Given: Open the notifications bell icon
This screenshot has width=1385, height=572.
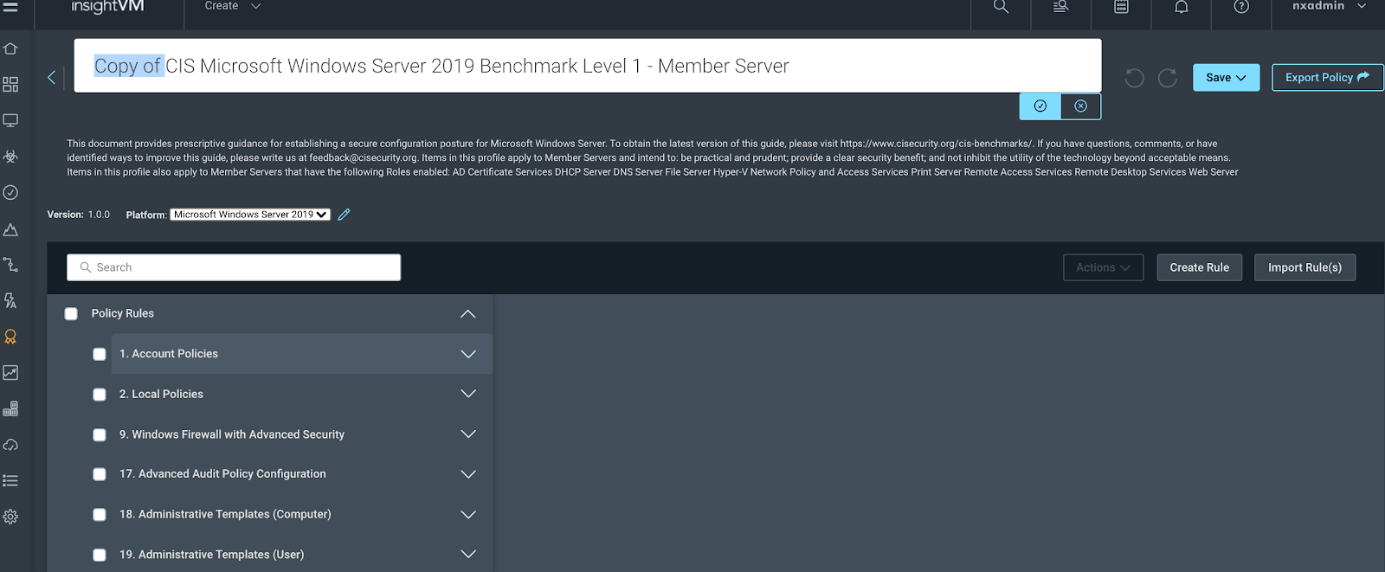Looking at the screenshot, I should [1181, 7].
